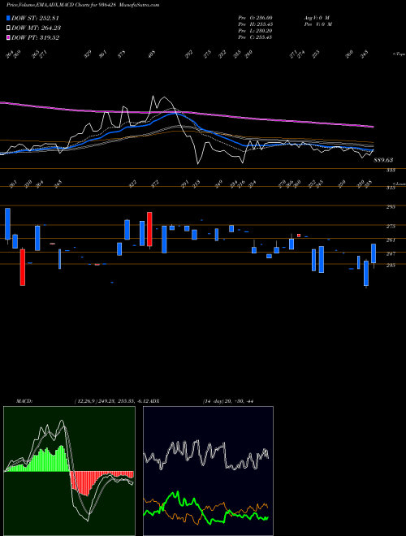Click the 'Pre V: 0 M' text
The width and height of the screenshot is (406, 536).
click(317, 24)
